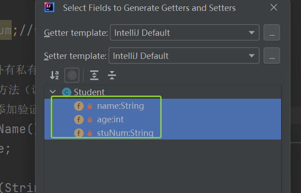Click the sort alphabetically icon
Screen dimensions: 301x193
54,75
